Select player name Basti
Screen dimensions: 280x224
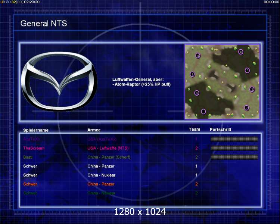click(28, 157)
